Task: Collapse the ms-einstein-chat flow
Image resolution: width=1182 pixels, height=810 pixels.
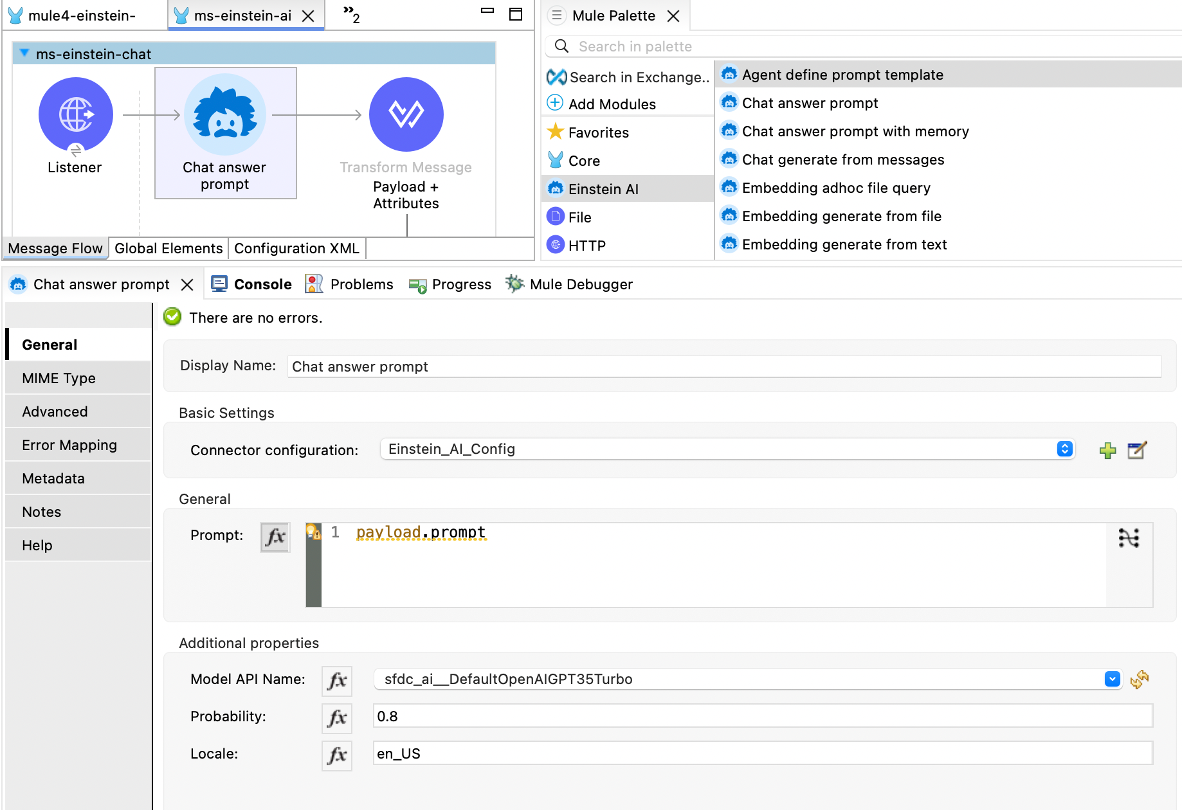Action: point(24,53)
